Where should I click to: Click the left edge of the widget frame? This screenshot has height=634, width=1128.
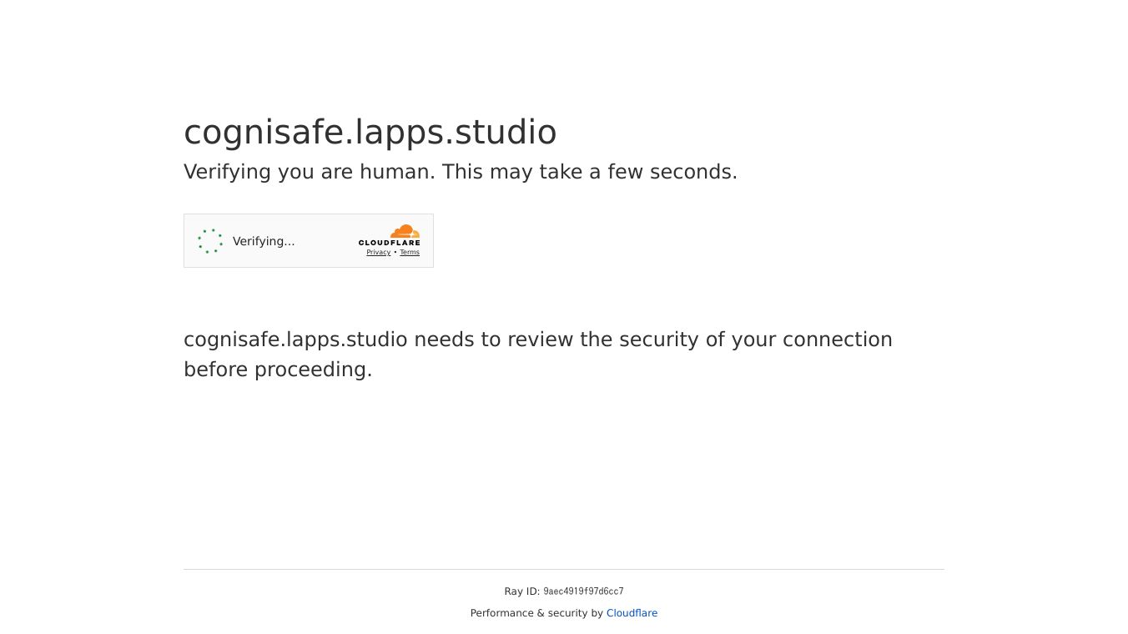[184, 240]
